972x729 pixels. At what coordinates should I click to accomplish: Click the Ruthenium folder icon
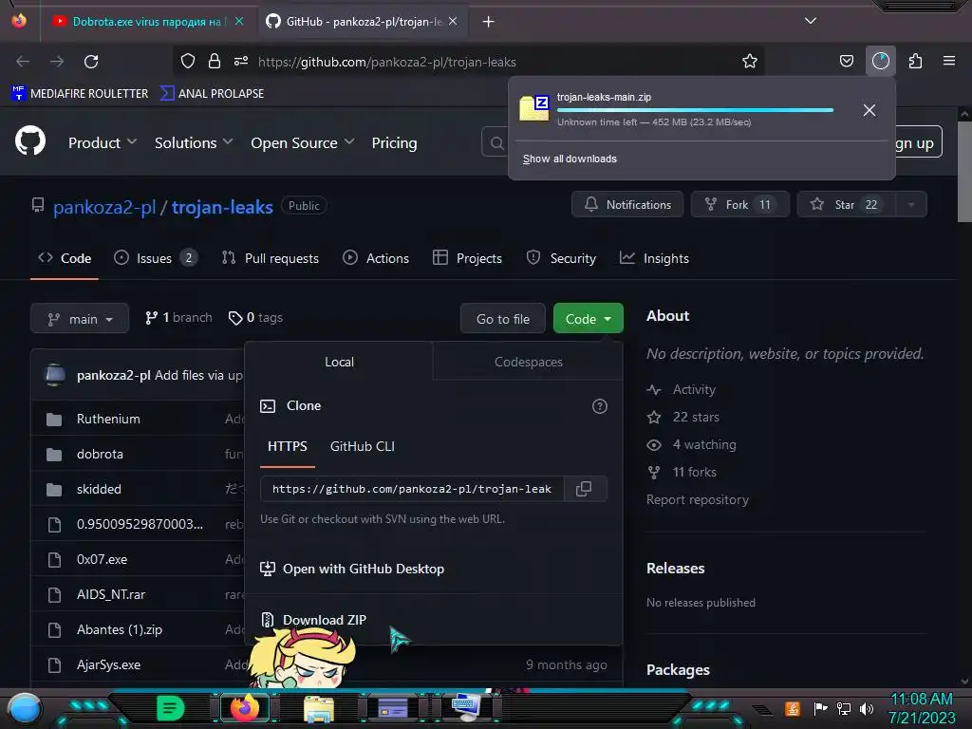54,419
